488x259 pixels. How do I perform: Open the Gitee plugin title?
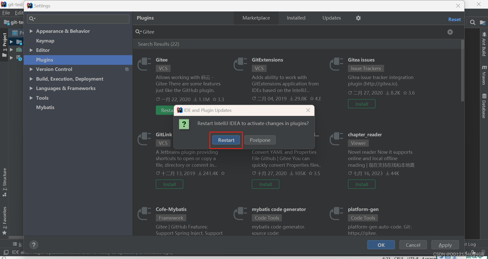coord(162,60)
